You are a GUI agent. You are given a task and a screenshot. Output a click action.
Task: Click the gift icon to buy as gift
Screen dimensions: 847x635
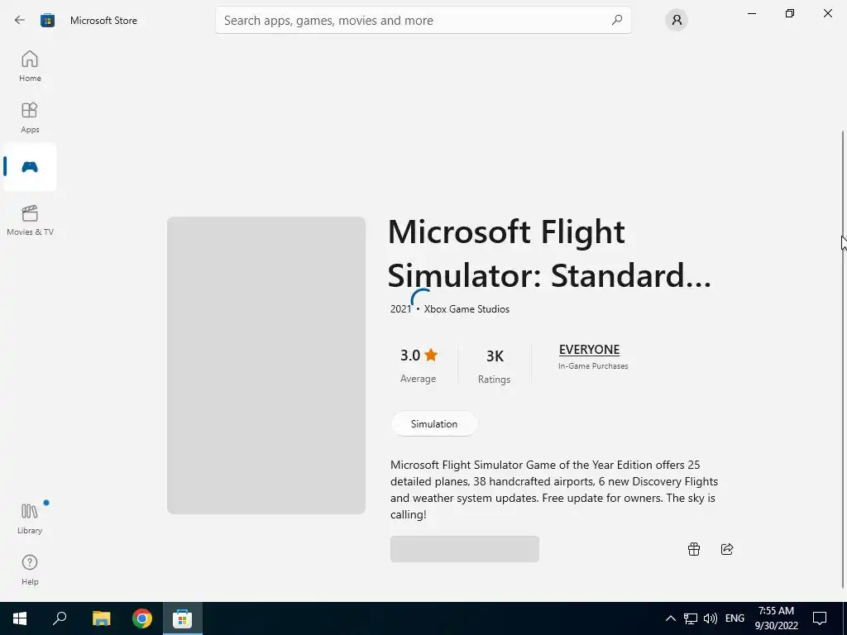[694, 549]
